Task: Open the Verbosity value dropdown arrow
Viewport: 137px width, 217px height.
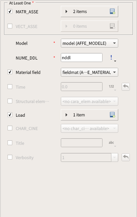Action: tap(114, 157)
